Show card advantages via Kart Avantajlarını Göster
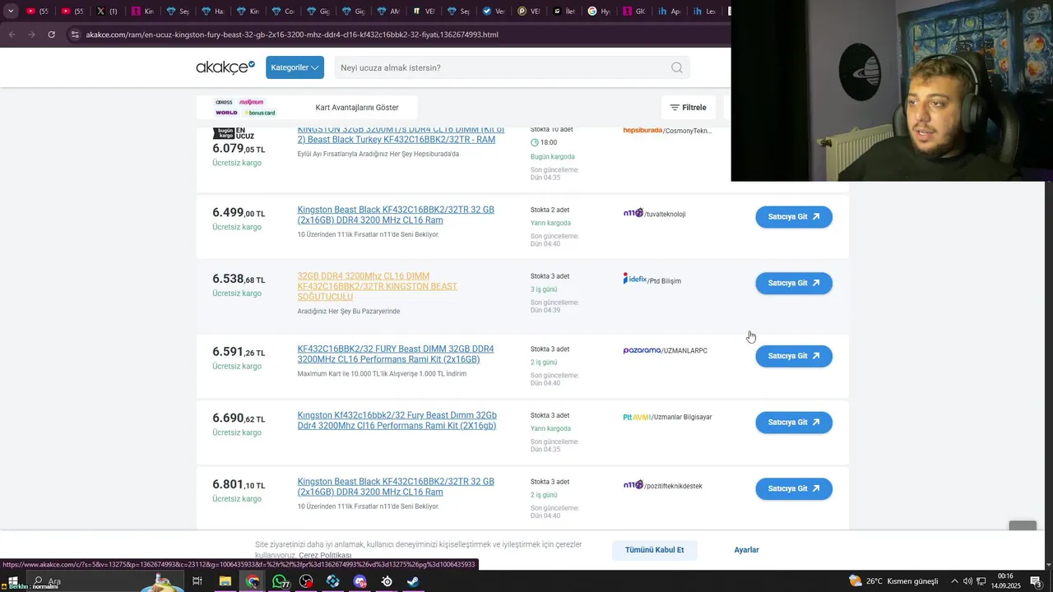This screenshot has height=592, width=1053. pyautogui.click(x=357, y=108)
